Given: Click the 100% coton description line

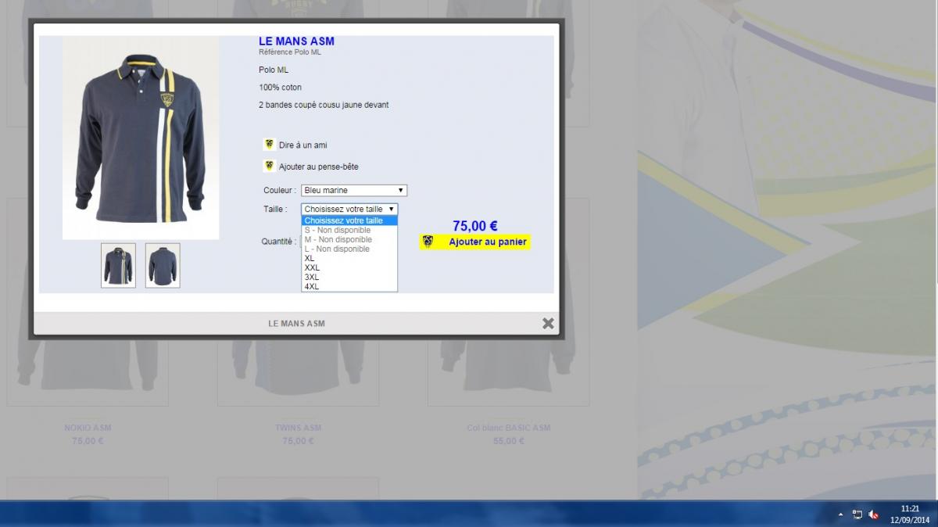Looking at the screenshot, I should [x=280, y=88].
